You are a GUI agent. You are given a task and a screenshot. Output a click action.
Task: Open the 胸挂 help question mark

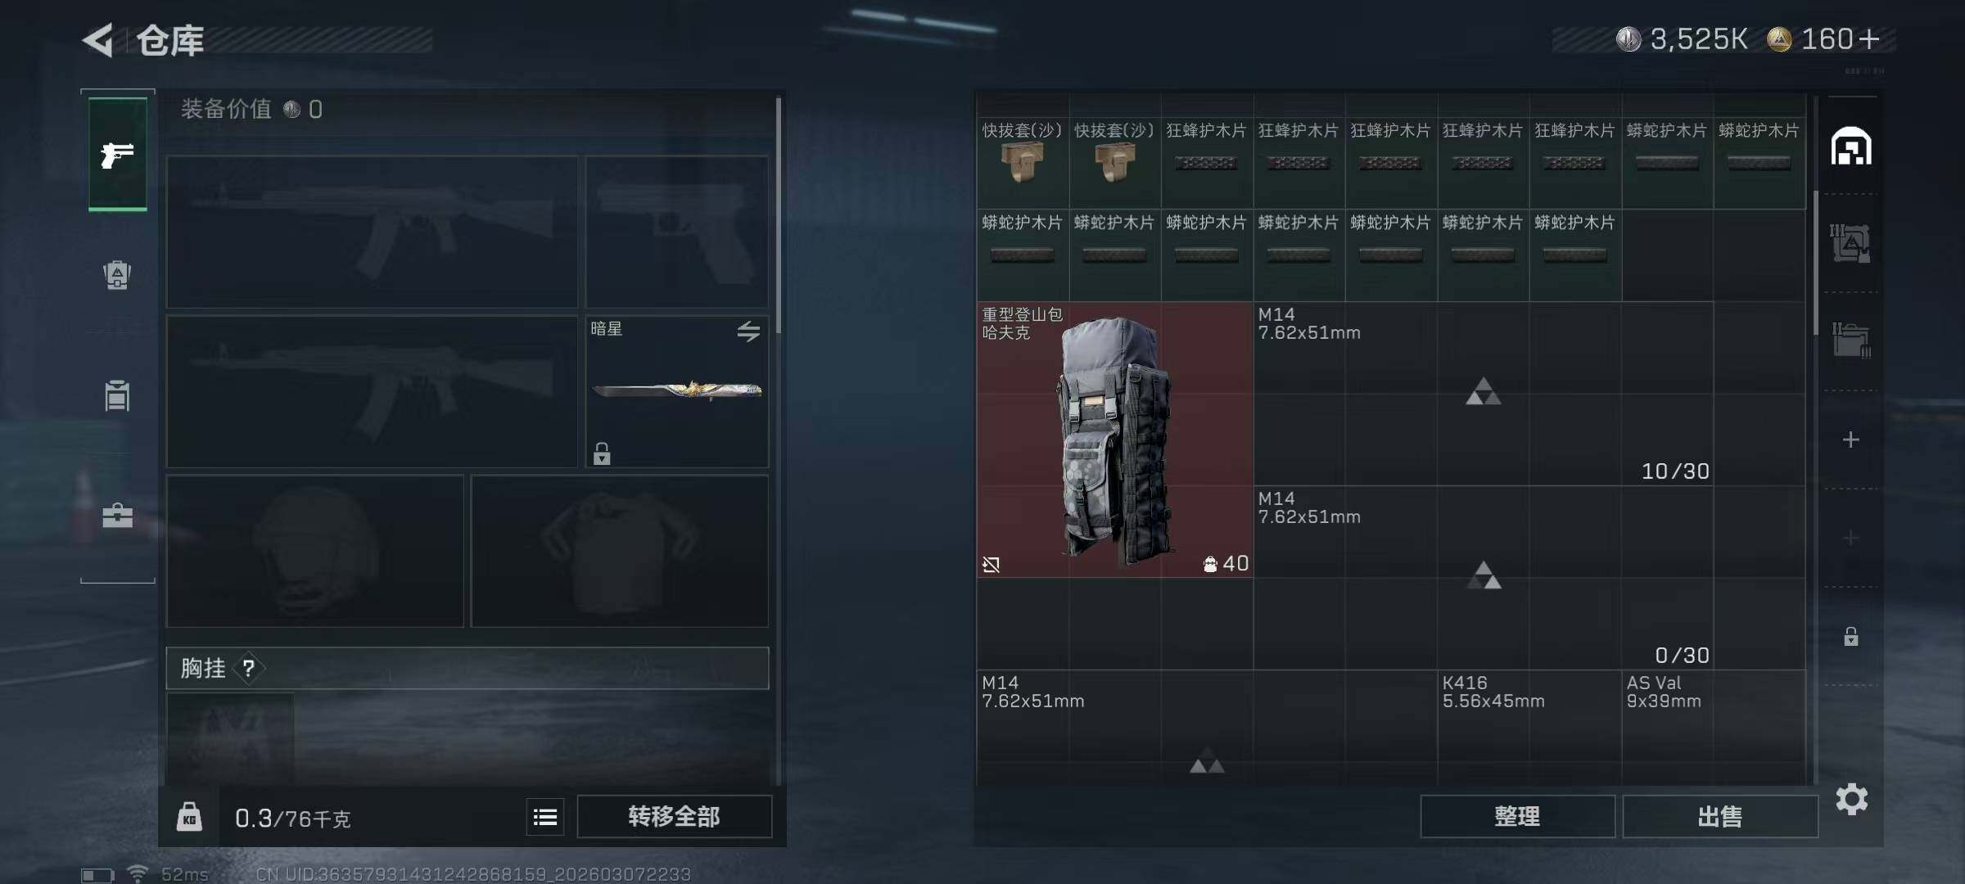coord(248,669)
